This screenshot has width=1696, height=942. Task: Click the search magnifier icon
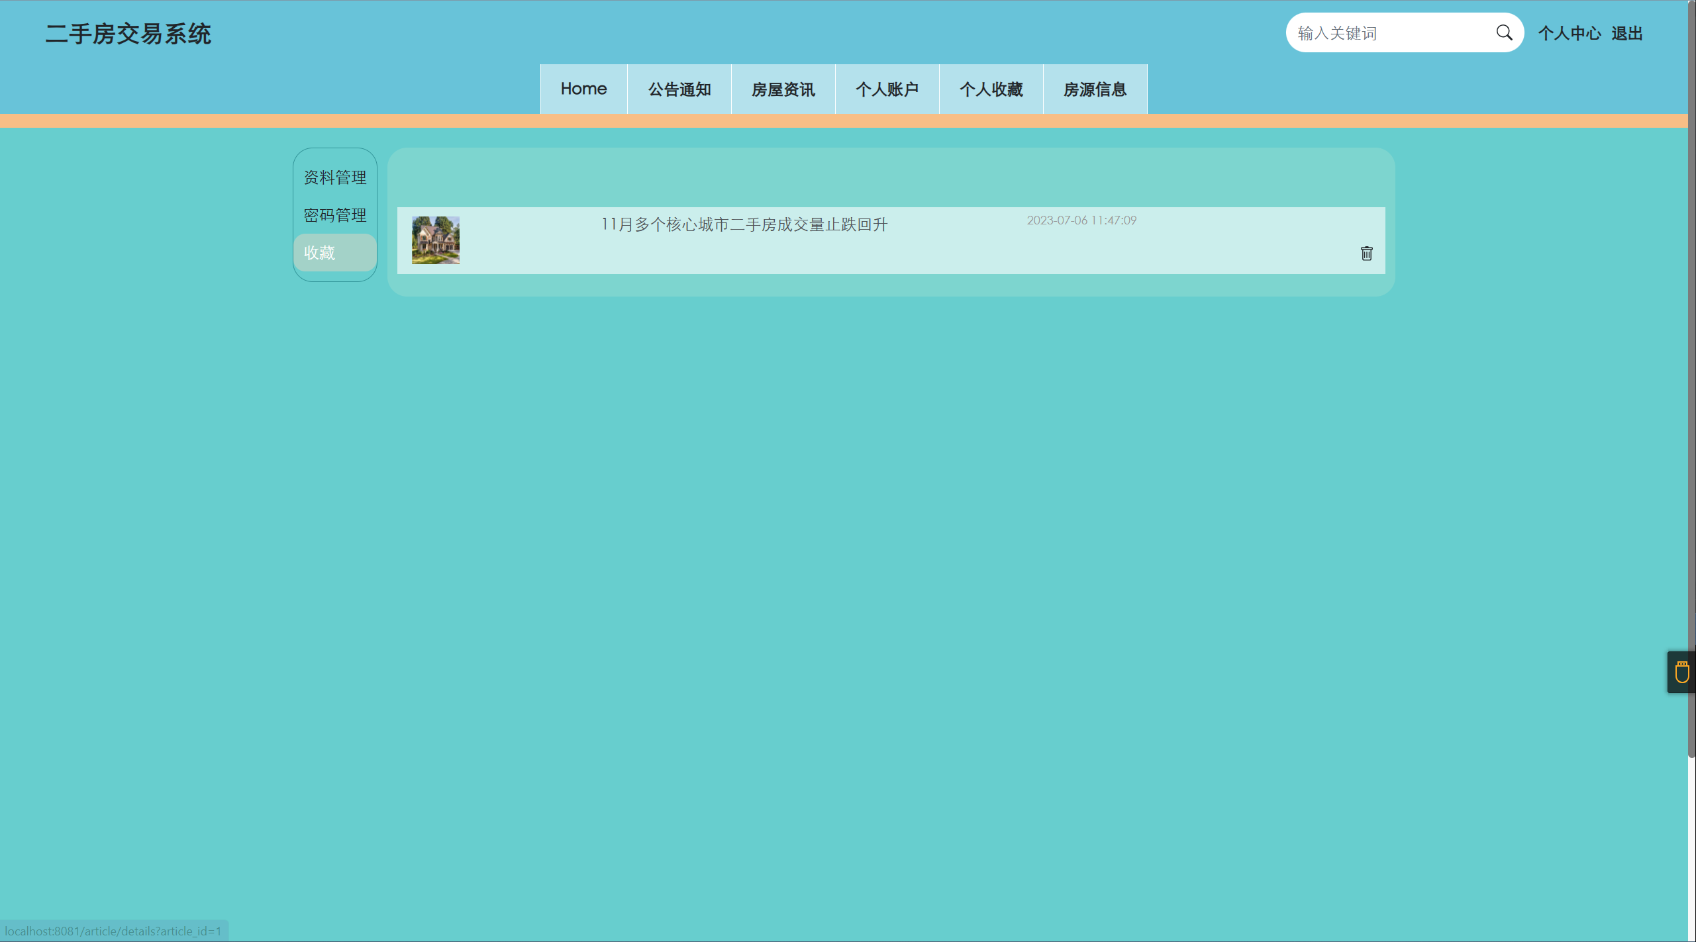(1505, 32)
